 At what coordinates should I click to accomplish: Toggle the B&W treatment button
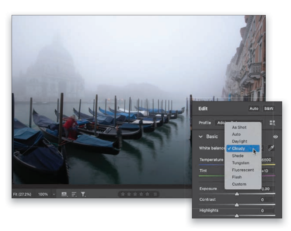click(268, 108)
